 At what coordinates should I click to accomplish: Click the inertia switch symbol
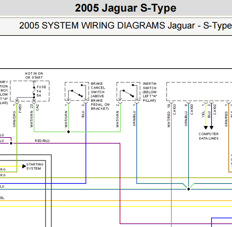tap(128, 91)
